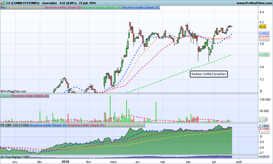Select blue Moyenne mobile (Simple 20) in FR panel
273x164 pixels.
(x=48, y=125)
